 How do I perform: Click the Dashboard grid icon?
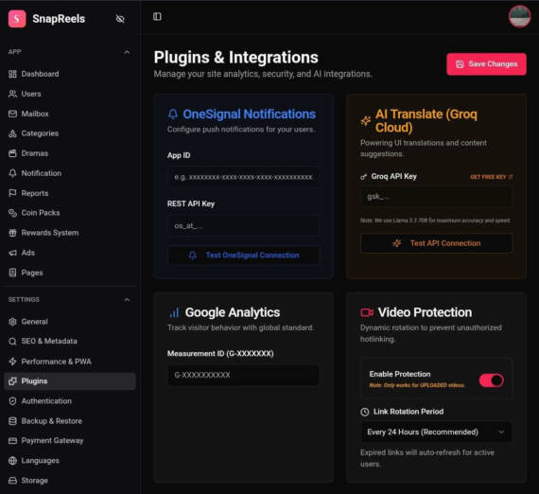click(x=12, y=74)
